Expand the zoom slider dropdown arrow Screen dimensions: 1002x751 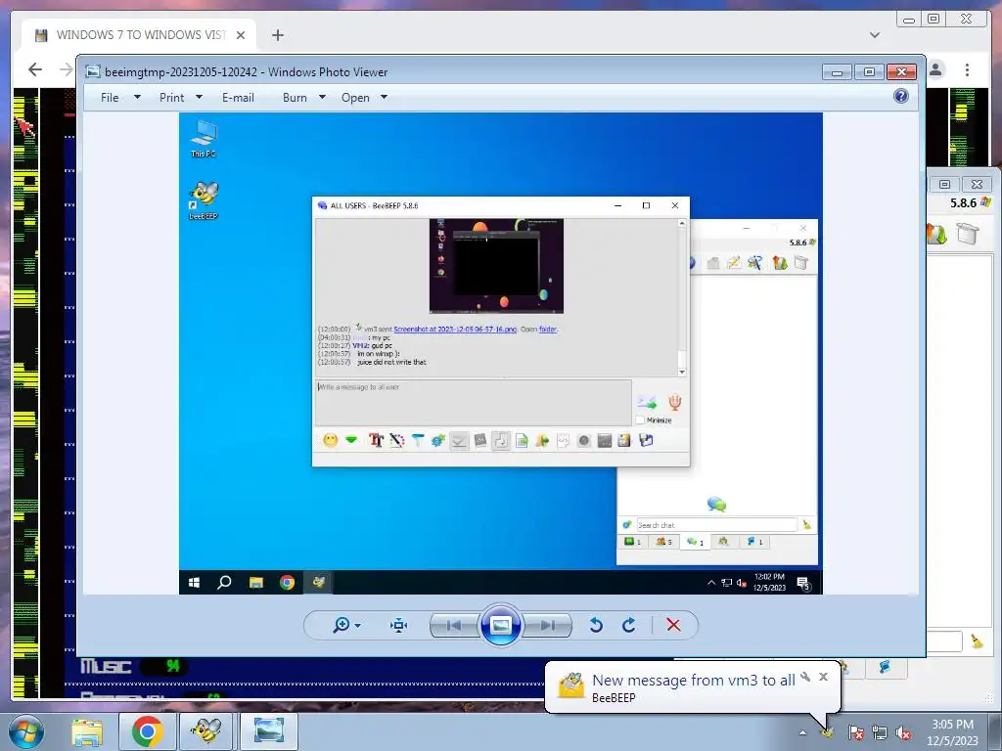[x=358, y=626]
